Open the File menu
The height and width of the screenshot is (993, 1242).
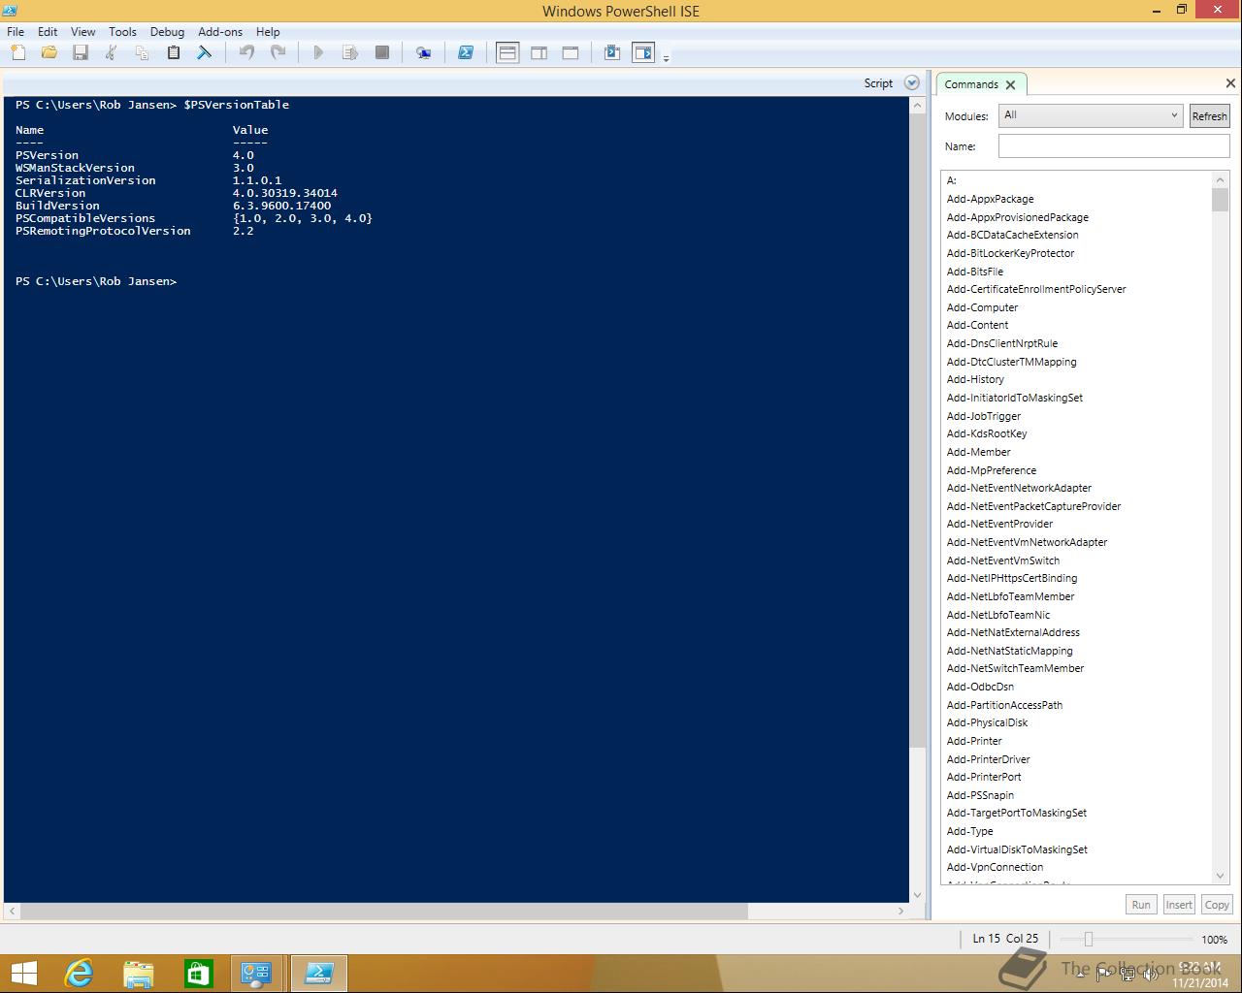(16, 31)
